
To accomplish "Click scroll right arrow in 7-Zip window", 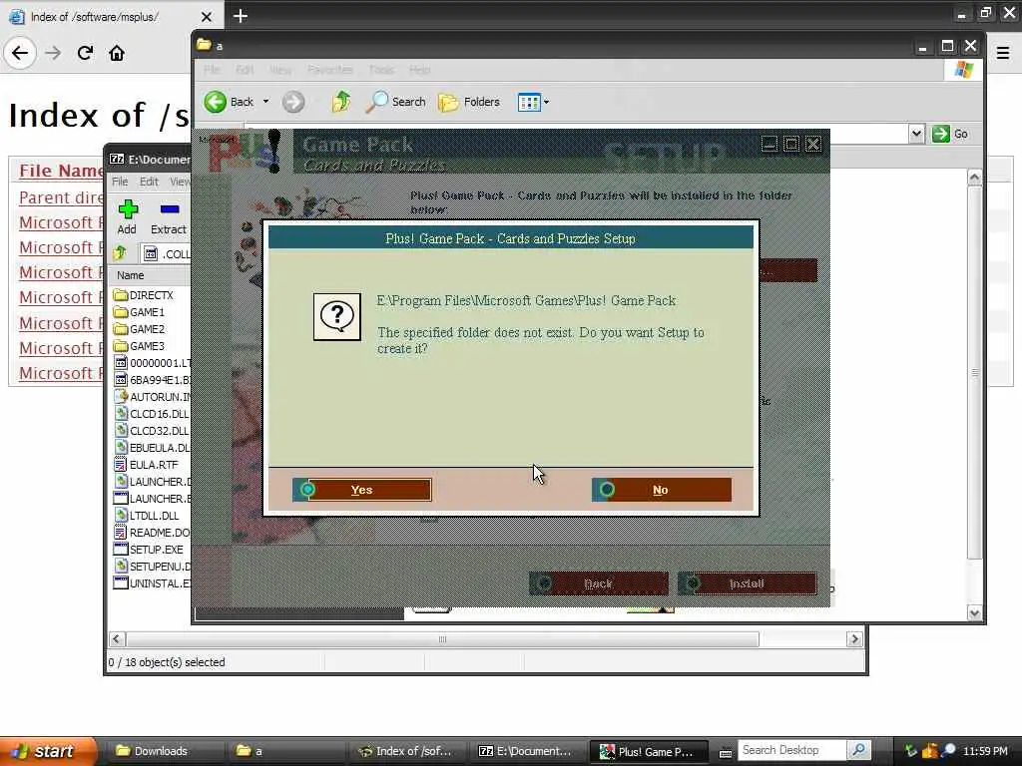I will (854, 639).
